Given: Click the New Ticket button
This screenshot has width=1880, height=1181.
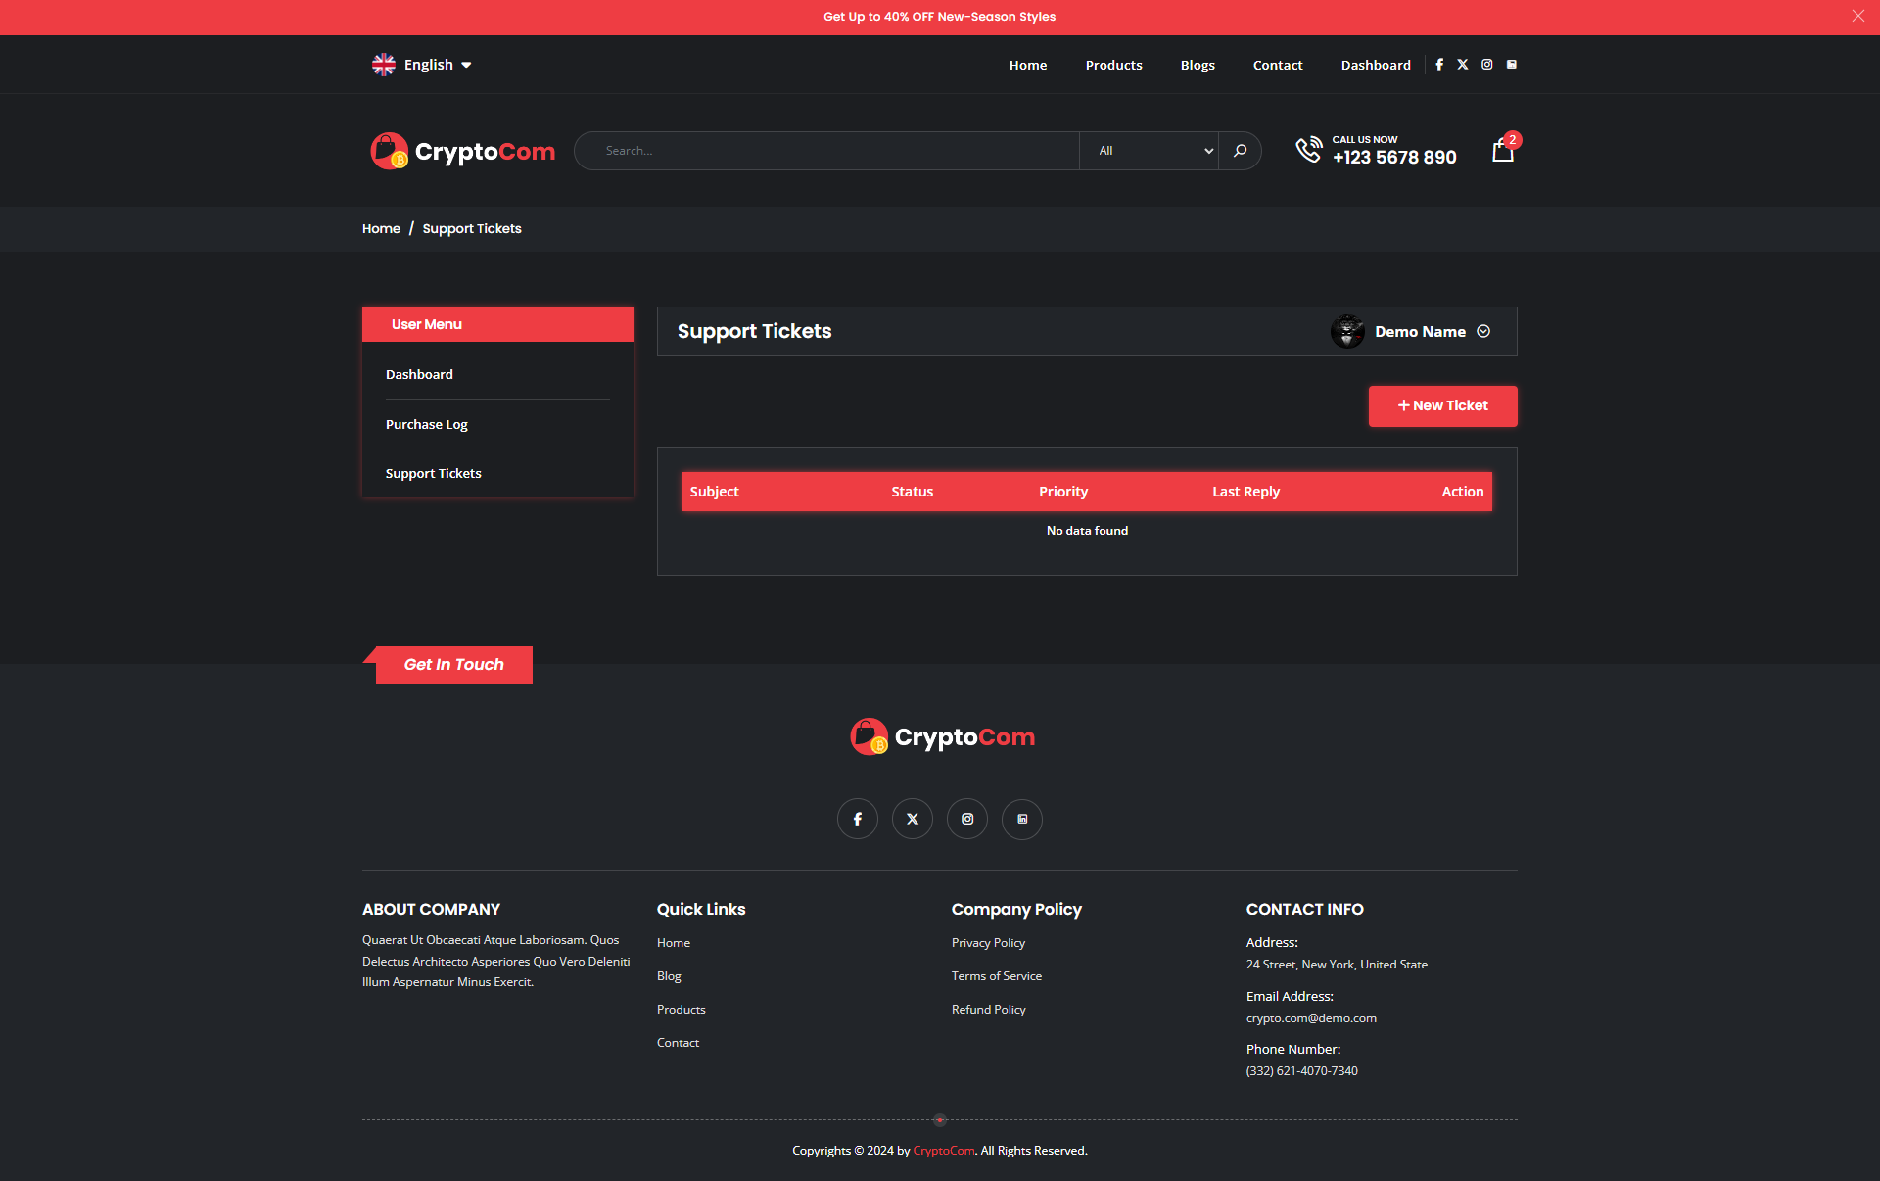Looking at the screenshot, I should click(1442, 405).
